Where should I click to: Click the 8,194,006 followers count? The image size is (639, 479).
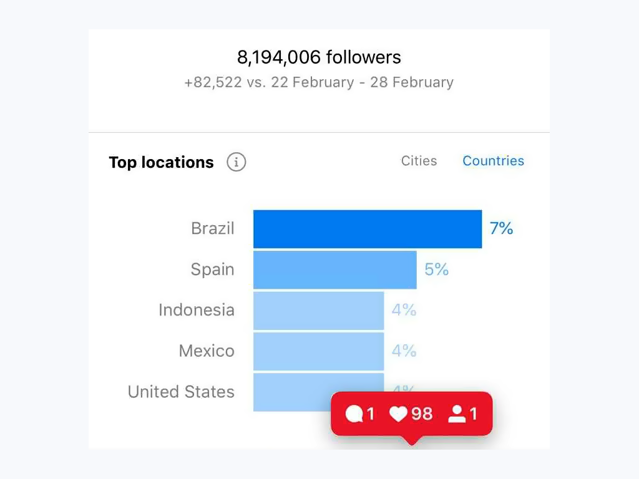[x=319, y=57]
